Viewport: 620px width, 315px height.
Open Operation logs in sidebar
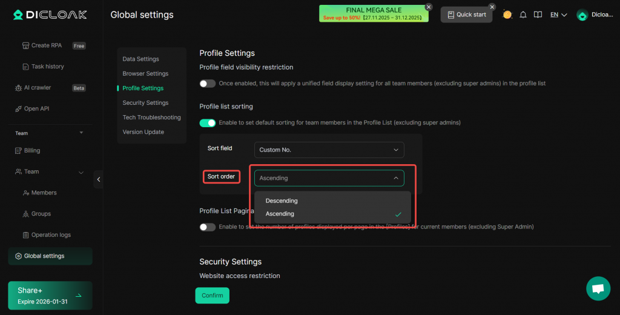(51, 235)
